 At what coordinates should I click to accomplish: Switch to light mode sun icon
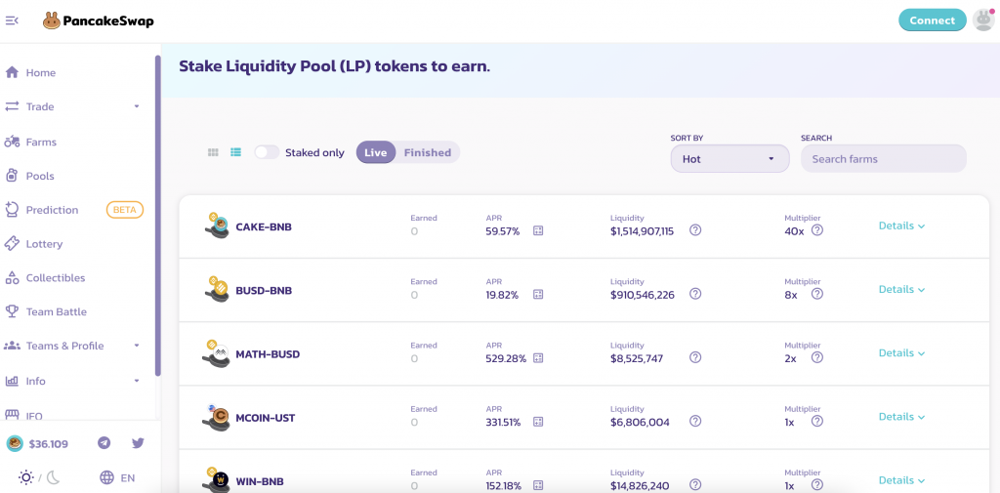tap(26, 477)
